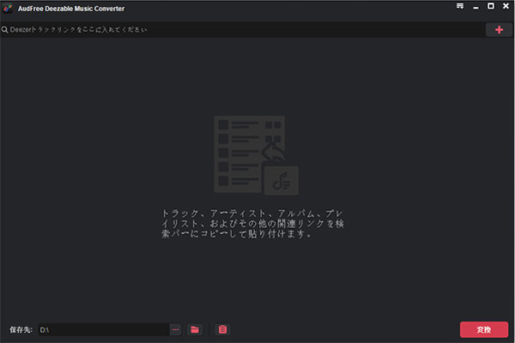Click the 保存先 label text
This screenshot has width=515, height=343.
tap(21, 329)
